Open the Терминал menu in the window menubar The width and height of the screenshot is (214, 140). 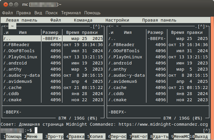tap(71, 13)
